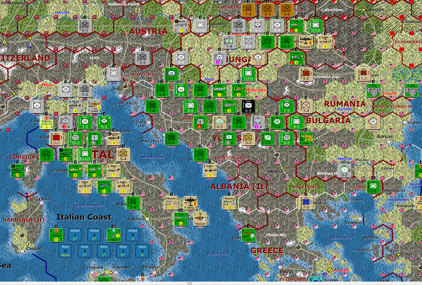
Task: Select the Spitfire VIII air unit
Action: pos(85,187)
